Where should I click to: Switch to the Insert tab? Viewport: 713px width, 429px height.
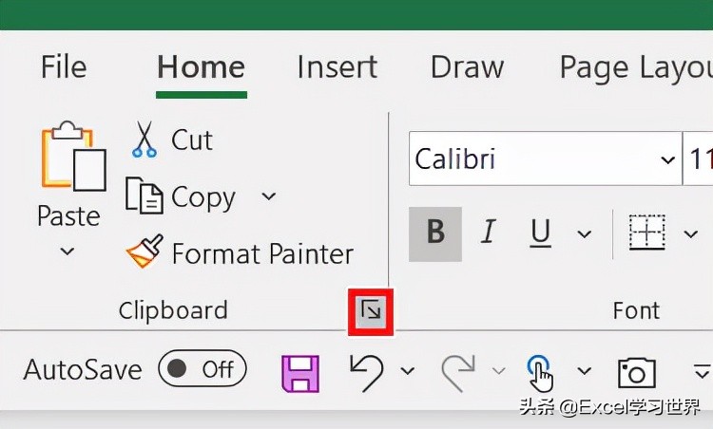coord(337,67)
